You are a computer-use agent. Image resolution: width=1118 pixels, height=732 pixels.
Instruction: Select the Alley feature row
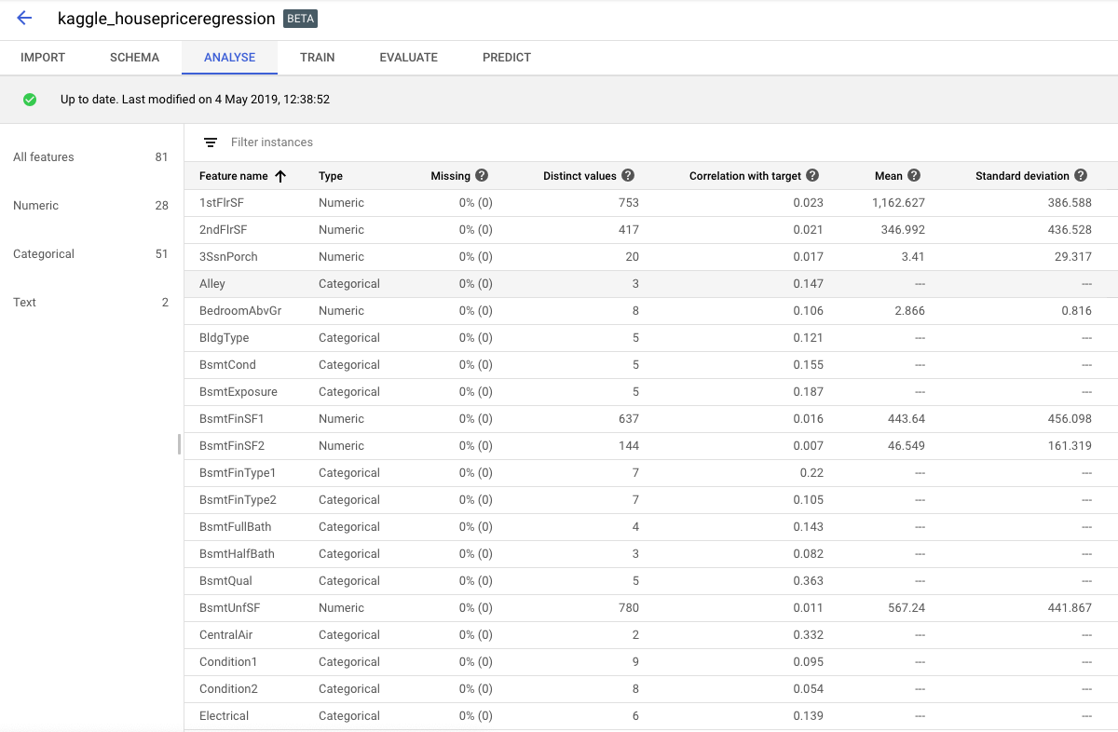651,284
